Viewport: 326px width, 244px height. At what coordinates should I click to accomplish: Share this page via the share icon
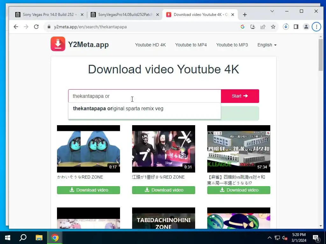[x=263, y=27]
